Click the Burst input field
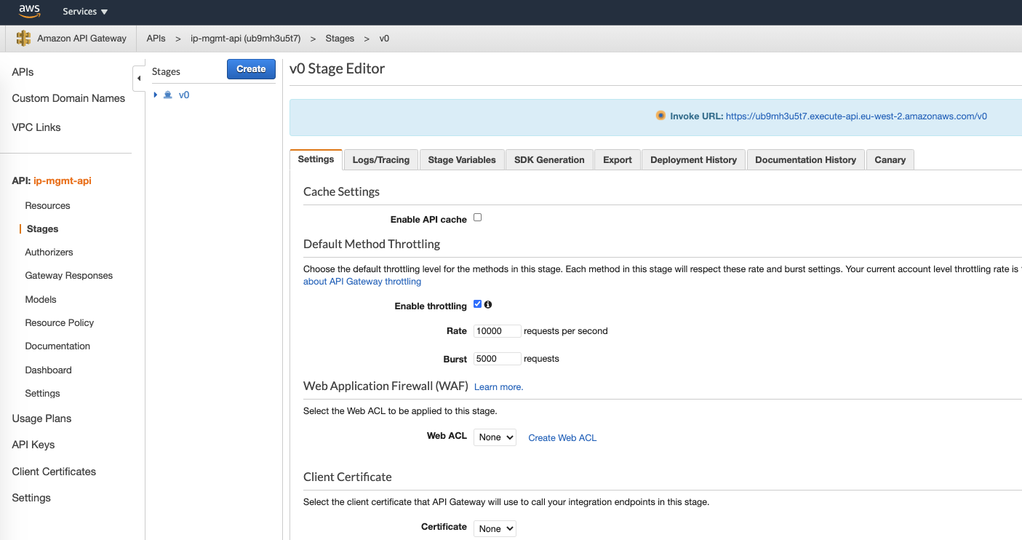The width and height of the screenshot is (1022, 540). click(x=498, y=359)
